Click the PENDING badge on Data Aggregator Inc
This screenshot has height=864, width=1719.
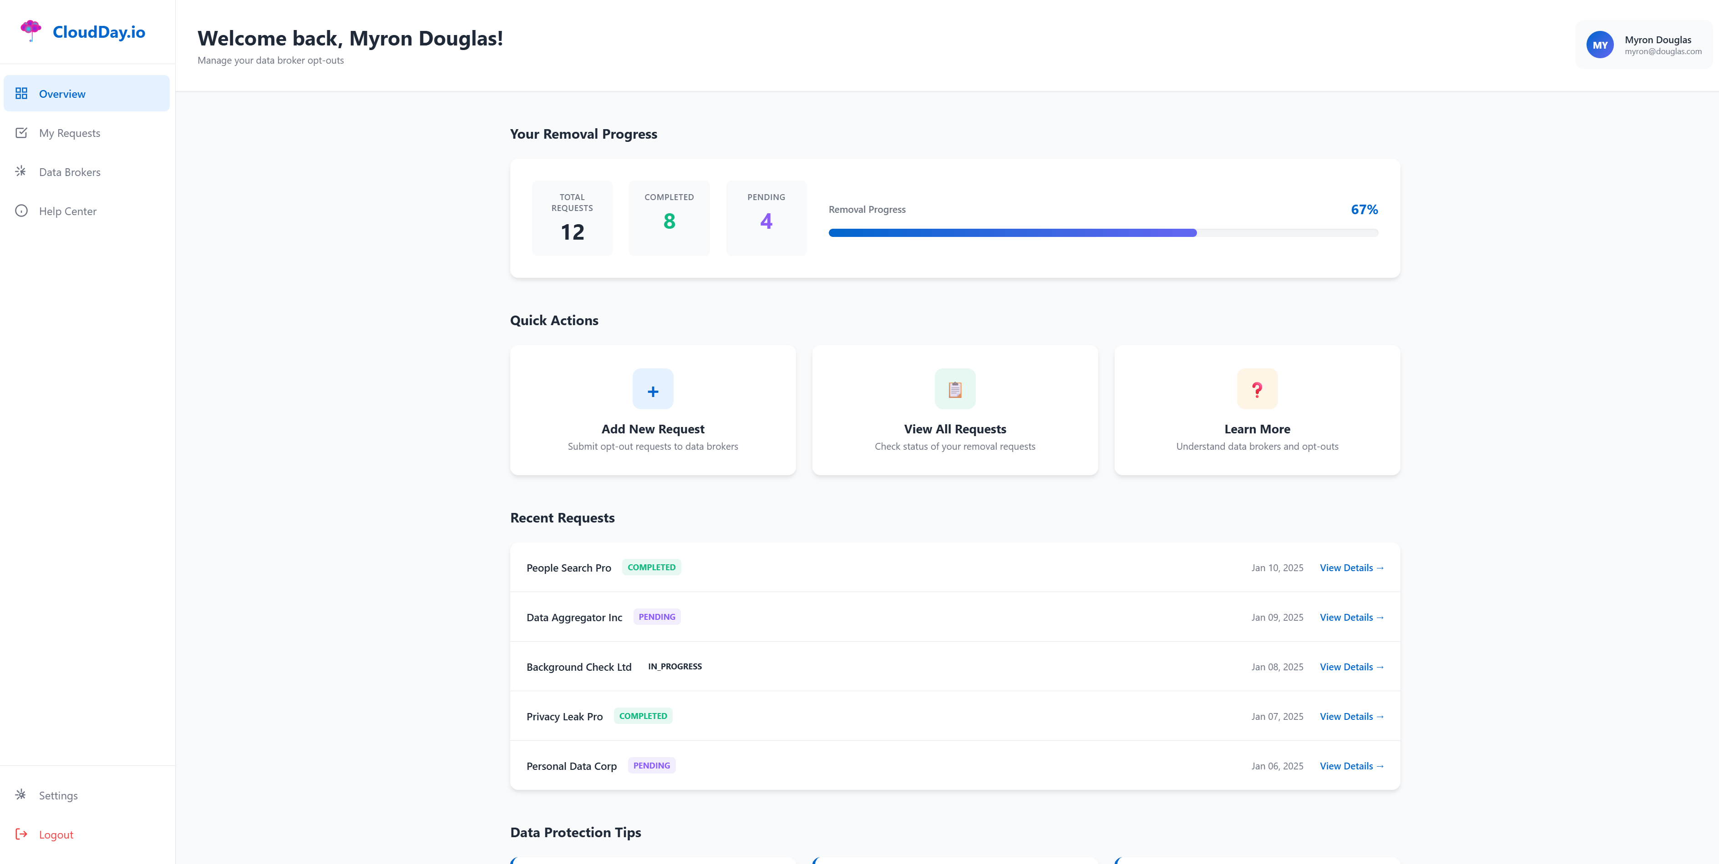[x=657, y=617]
